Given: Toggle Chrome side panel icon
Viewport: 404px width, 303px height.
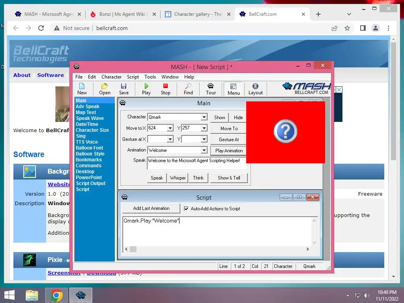Looking at the screenshot, I should coord(363,28).
